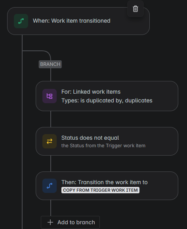The image size is (187, 229).
Task: Click 'the Status from the Trigger work item' subtitle
Action: 103,146
